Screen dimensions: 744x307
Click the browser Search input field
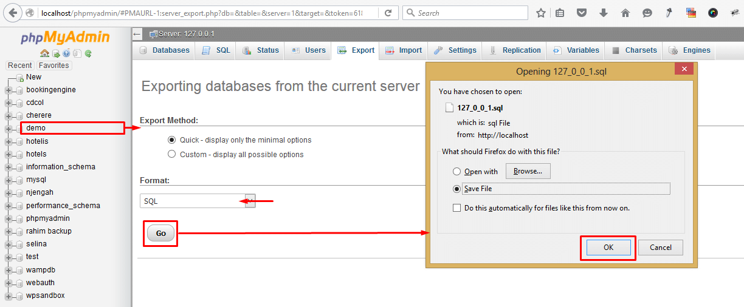(465, 13)
